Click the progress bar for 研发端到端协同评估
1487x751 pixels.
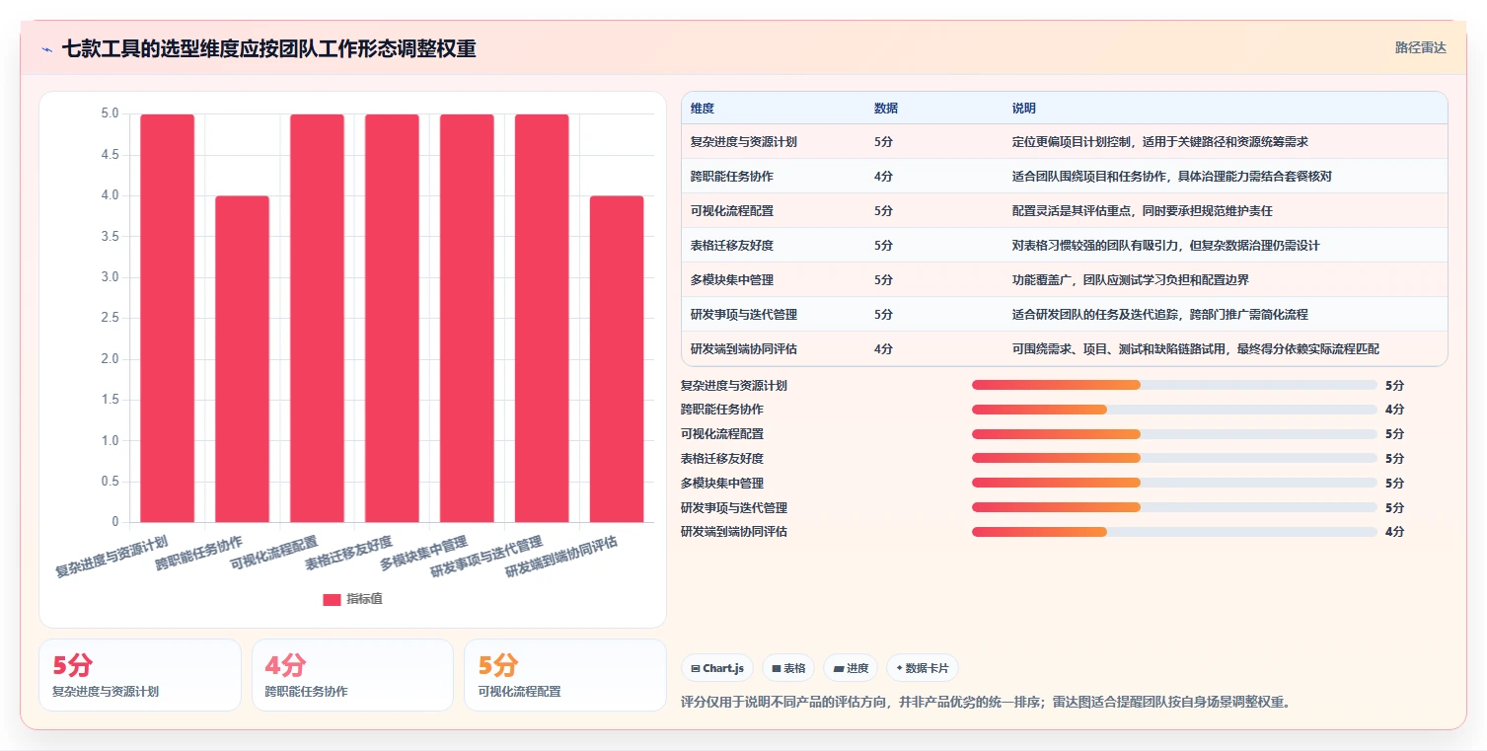[x=1174, y=532]
